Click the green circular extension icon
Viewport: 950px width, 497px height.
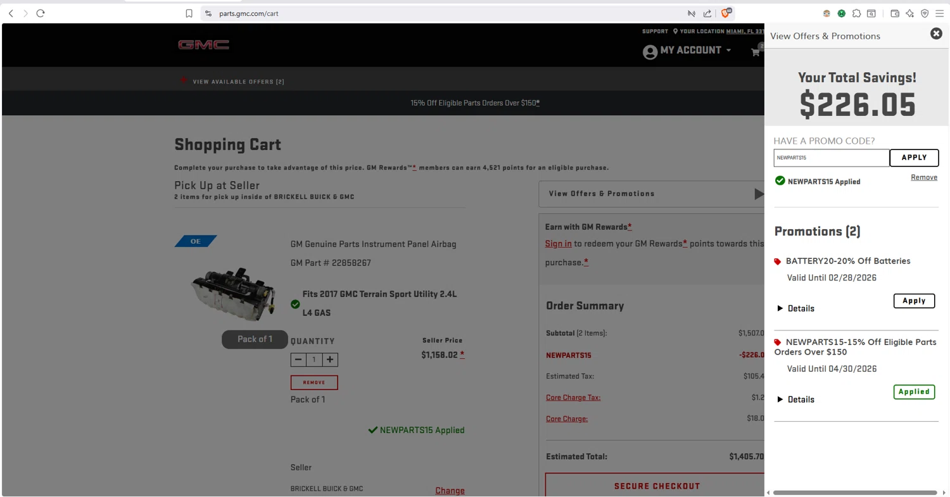pyautogui.click(x=841, y=13)
